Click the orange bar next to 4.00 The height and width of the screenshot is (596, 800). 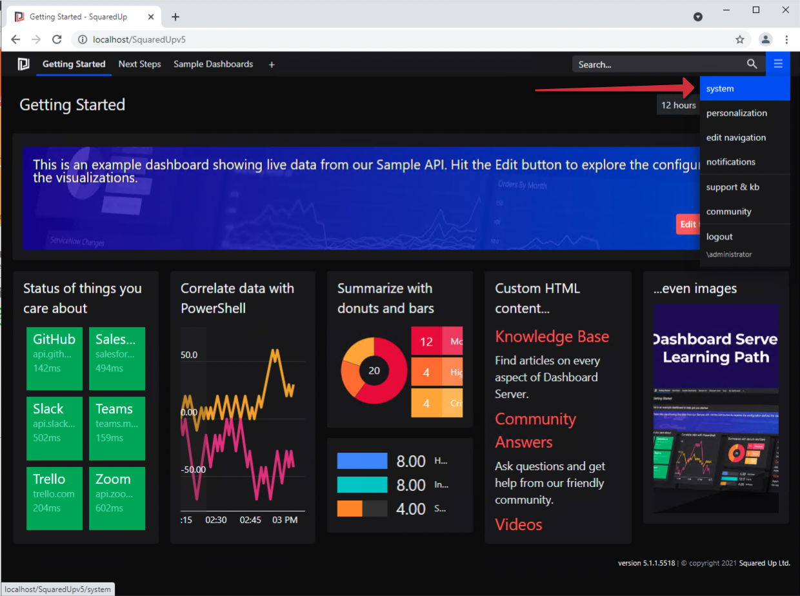350,509
